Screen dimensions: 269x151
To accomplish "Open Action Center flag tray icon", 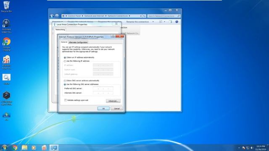I will [x=244, y=148].
